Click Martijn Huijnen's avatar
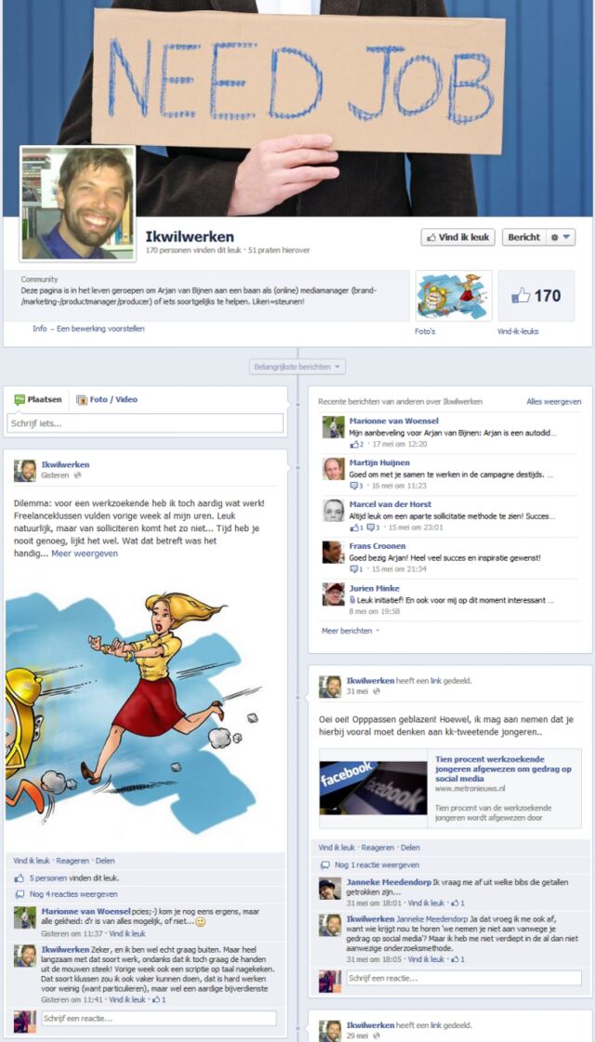This screenshot has width=595, height=1042. [334, 469]
